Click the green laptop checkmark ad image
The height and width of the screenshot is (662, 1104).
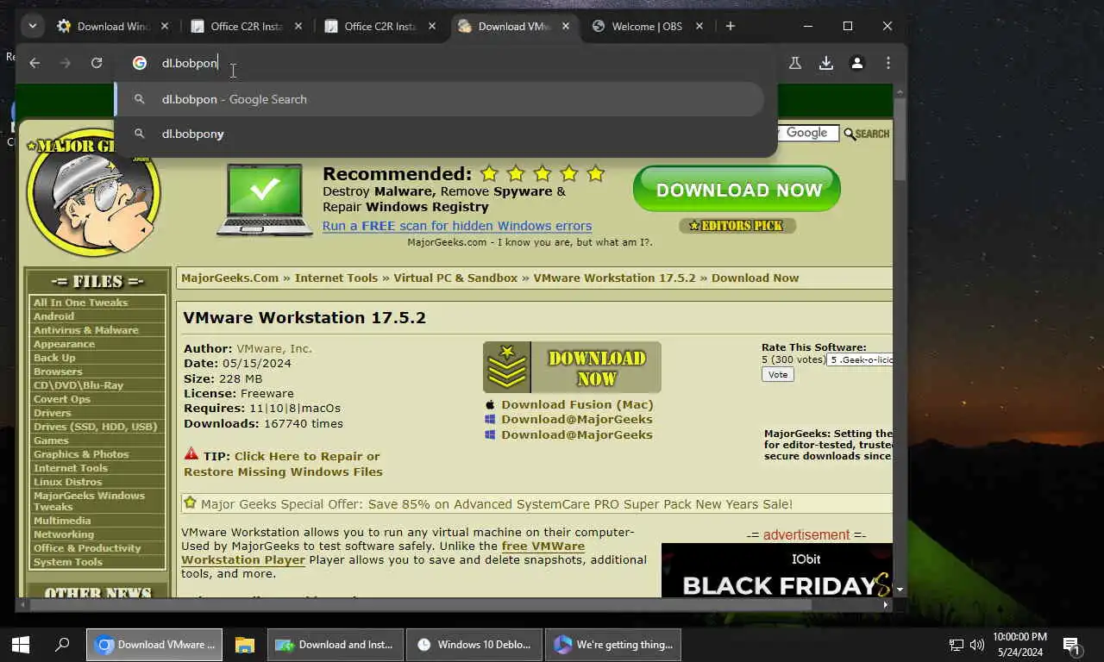coord(265,199)
